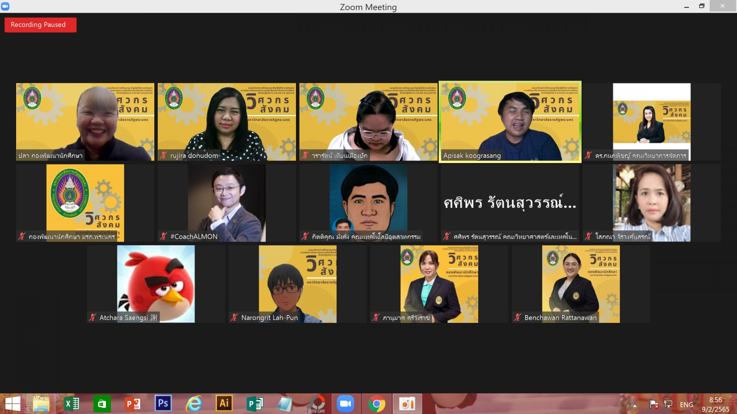Open Photoshop from the taskbar
737x414 pixels.
pos(163,404)
